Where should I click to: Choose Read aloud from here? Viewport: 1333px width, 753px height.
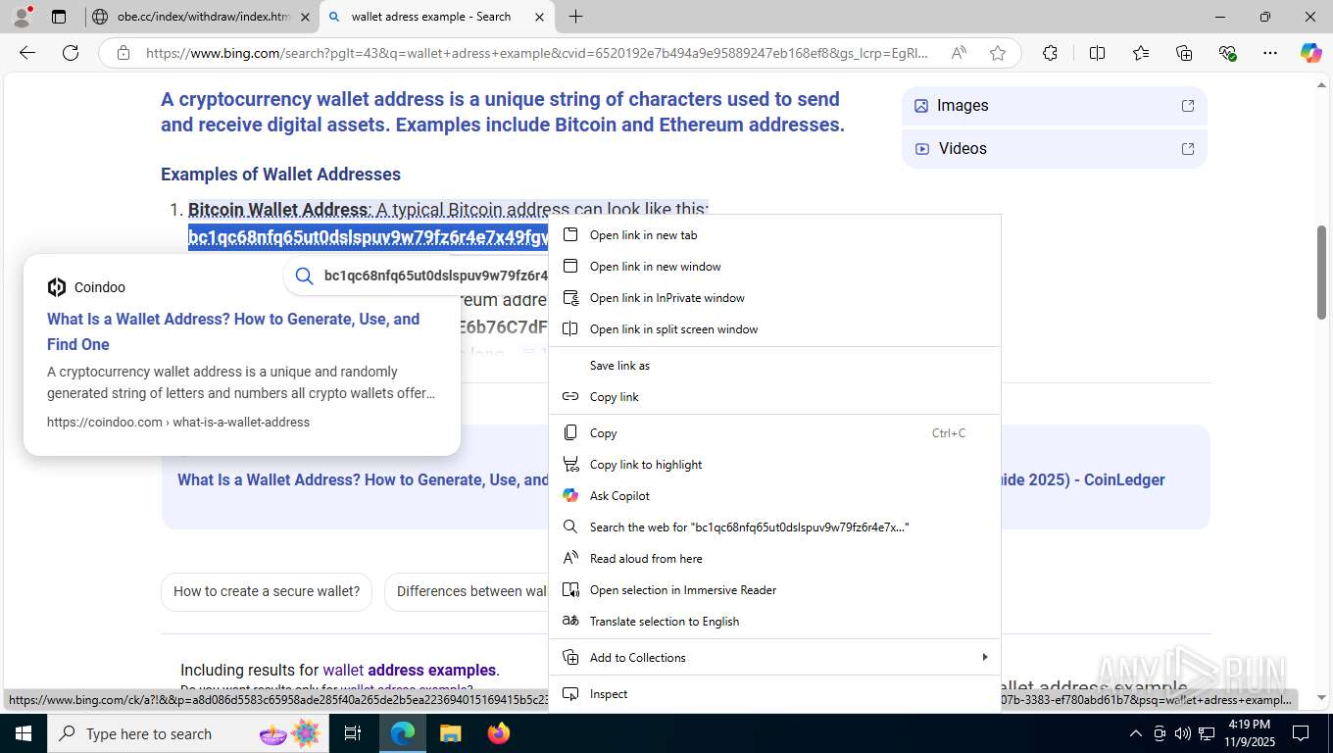click(774, 559)
